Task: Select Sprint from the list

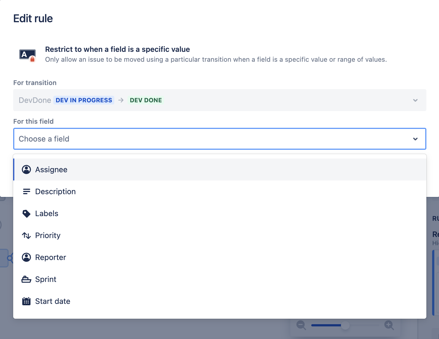Action: coord(220,279)
